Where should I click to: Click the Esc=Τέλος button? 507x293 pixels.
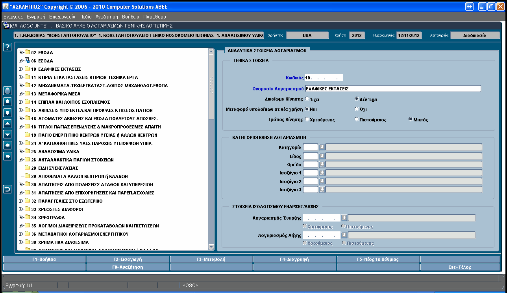460,267
